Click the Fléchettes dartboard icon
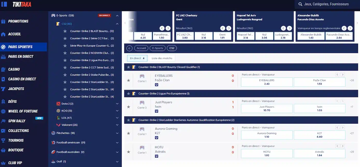The width and height of the screenshot is (360, 167). pos(53,133)
